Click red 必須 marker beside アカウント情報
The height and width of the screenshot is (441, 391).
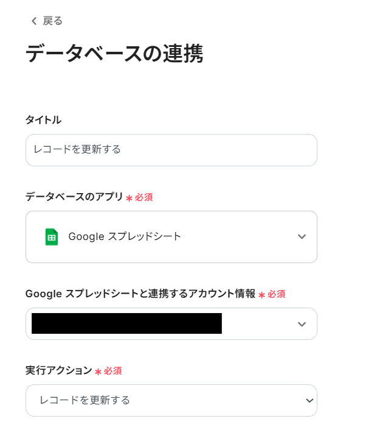tap(276, 294)
